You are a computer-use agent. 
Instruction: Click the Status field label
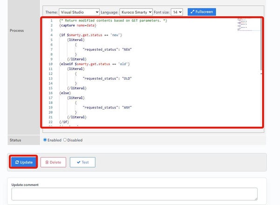coord(15,140)
